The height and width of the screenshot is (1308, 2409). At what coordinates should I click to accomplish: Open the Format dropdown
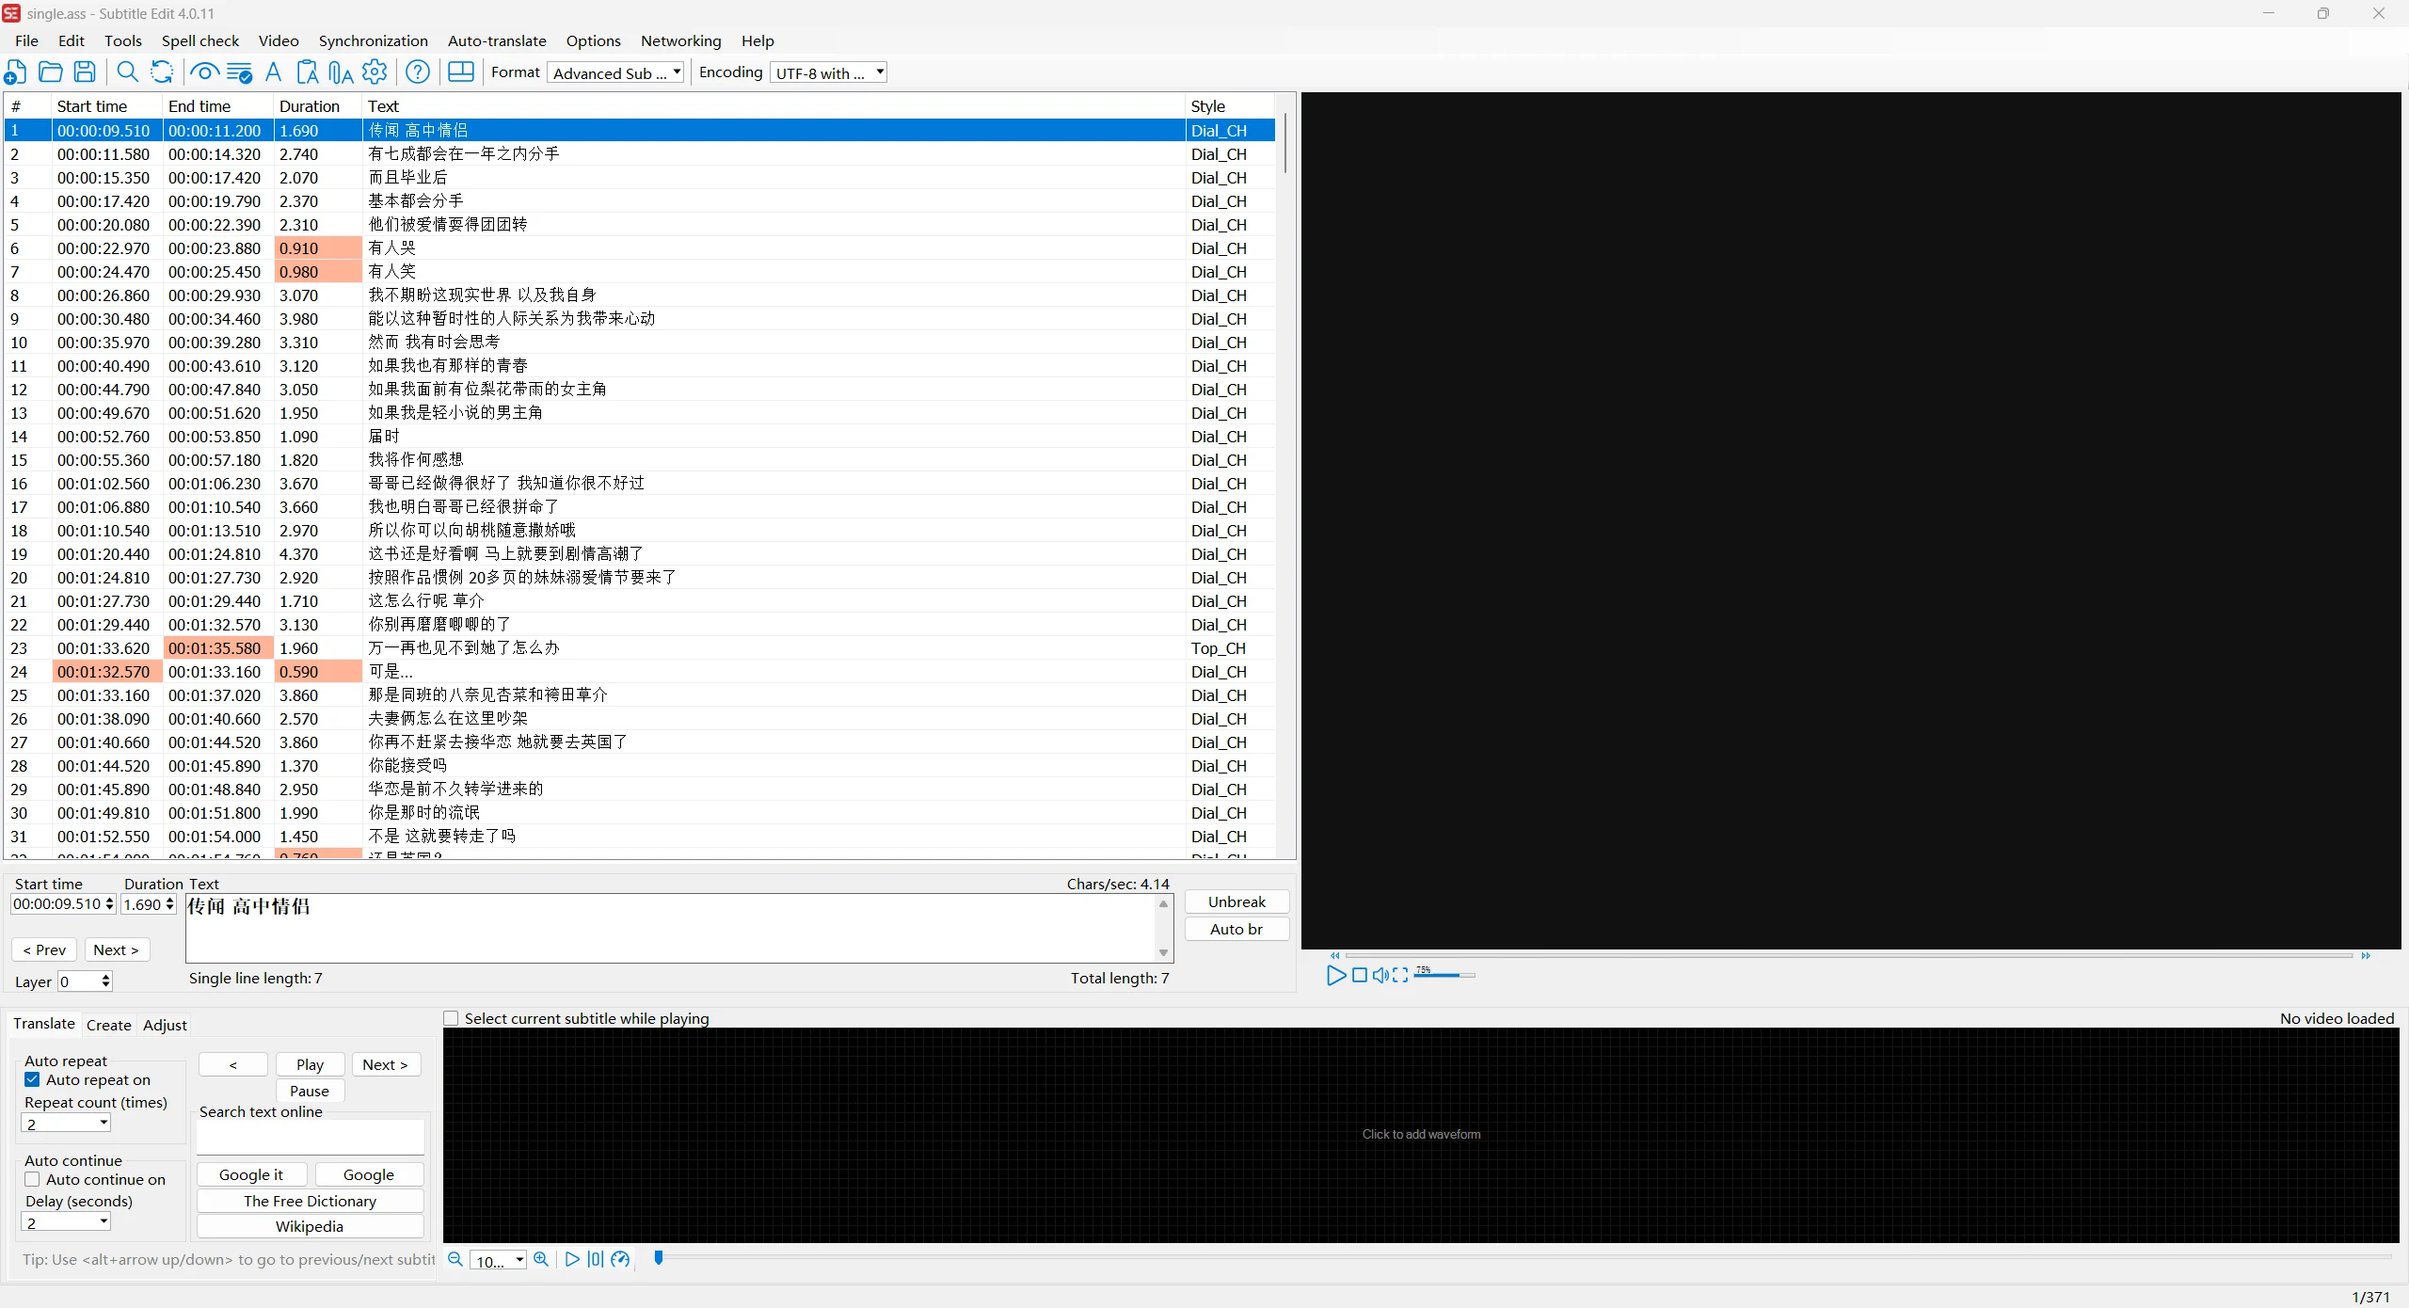[616, 72]
